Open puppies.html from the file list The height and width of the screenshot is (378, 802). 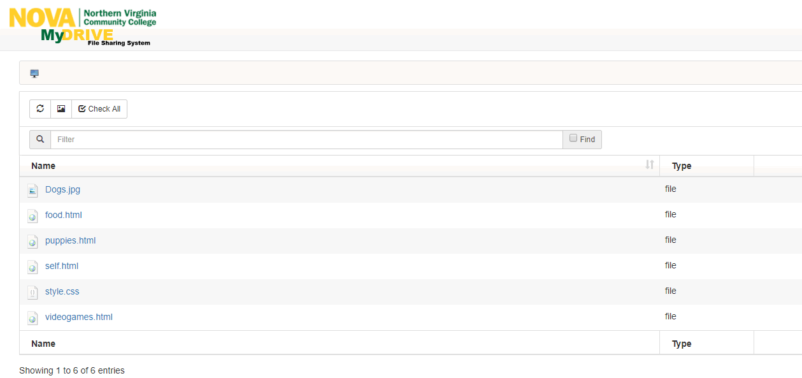(x=70, y=240)
